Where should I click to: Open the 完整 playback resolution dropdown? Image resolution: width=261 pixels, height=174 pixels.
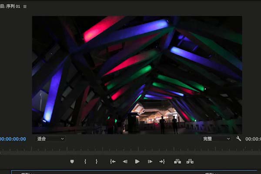click(x=216, y=139)
